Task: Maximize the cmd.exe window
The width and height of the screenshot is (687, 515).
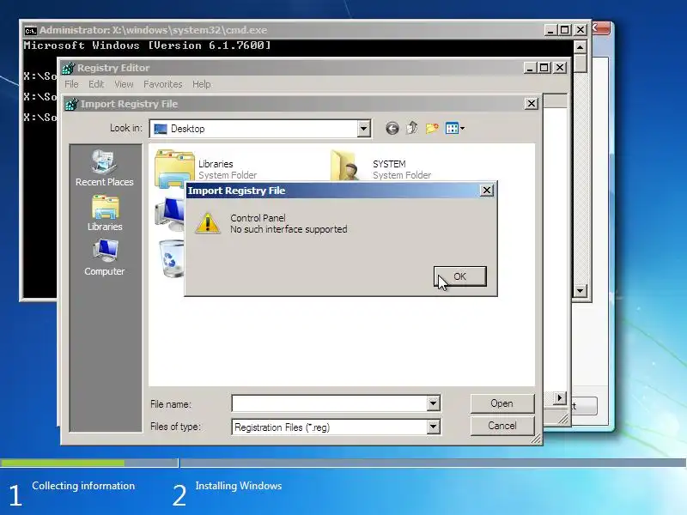Action: 565,30
